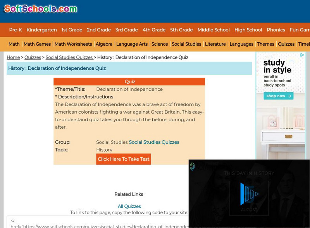The width and height of the screenshot is (310, 228).
Task: Open the All Quizzes related link
Action: (x=129, y=206)
